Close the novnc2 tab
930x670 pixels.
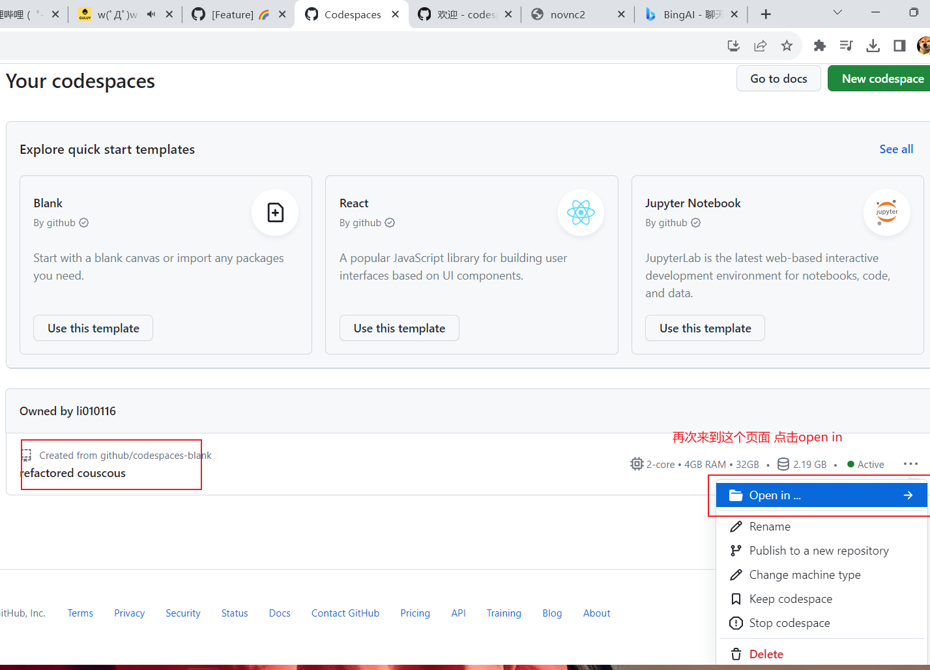click(x=621, y=14)
